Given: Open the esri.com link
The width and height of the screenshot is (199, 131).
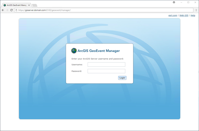Looking at the screenshot, I should (x=173, y=15).
